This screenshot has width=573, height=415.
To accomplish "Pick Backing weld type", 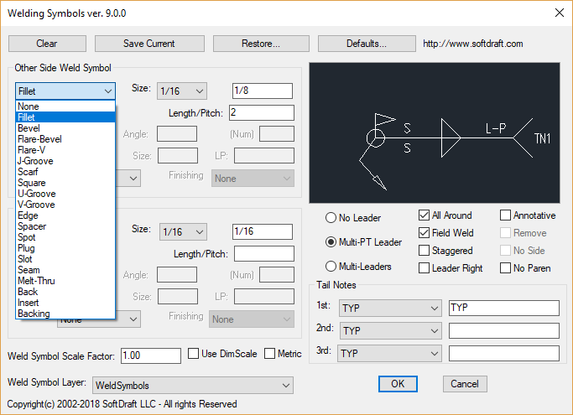I will coord(65,314).
